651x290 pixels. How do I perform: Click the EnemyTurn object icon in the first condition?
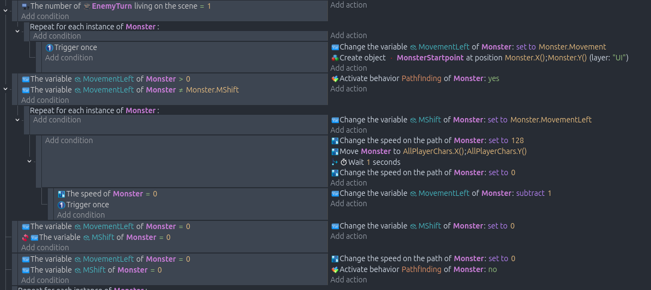point(87,5)
